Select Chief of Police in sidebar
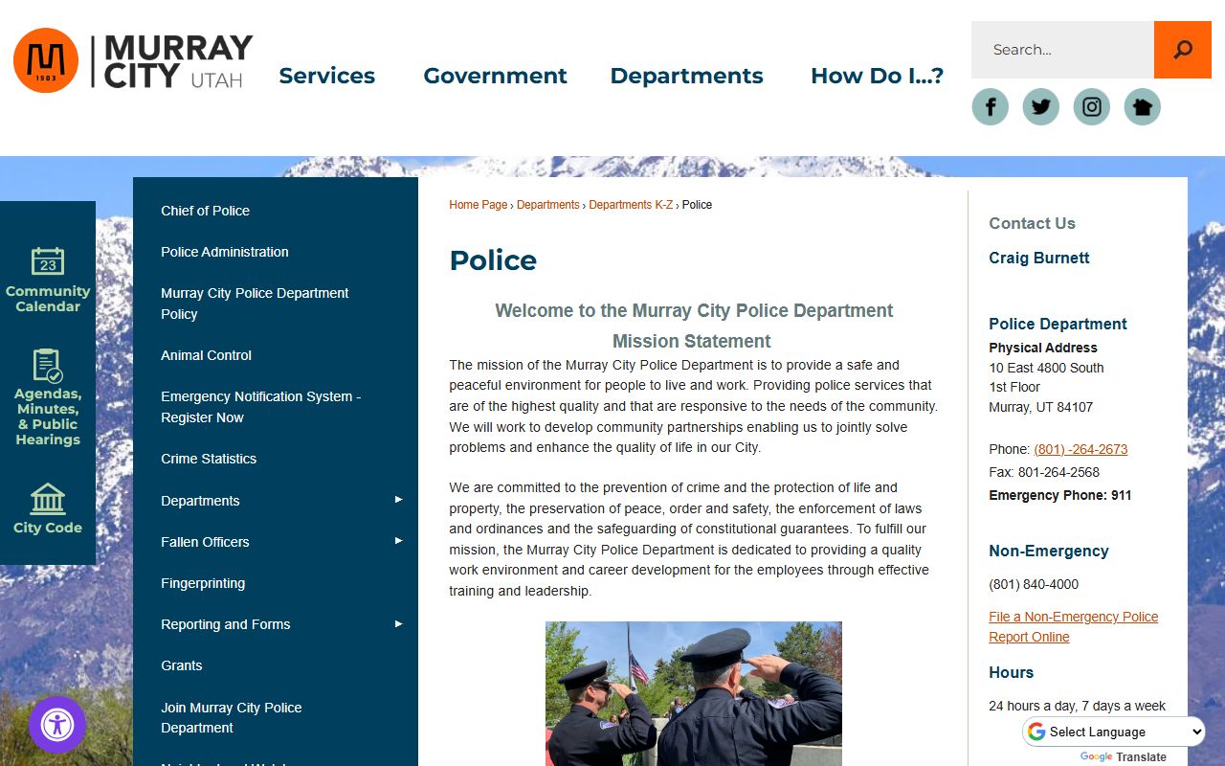 tap(205, 211)
